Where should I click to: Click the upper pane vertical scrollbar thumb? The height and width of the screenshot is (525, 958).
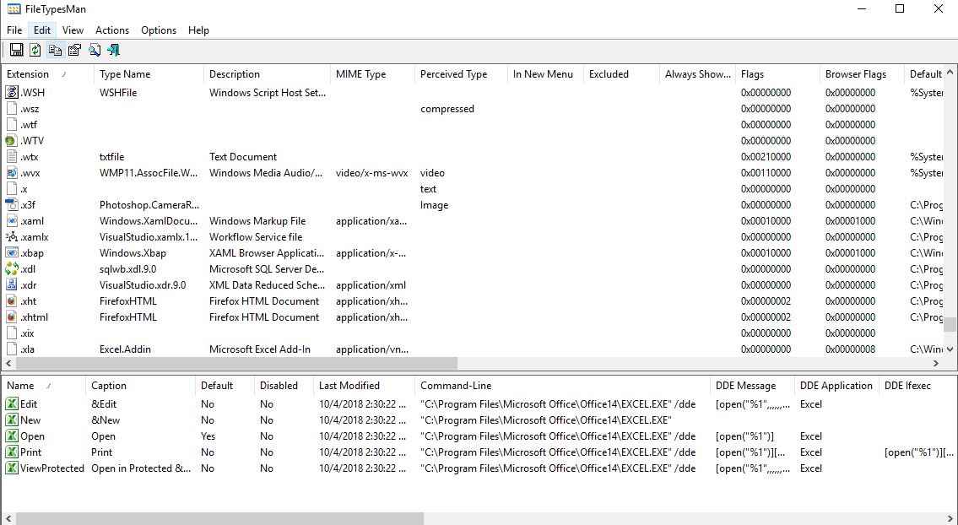[950, 324]
